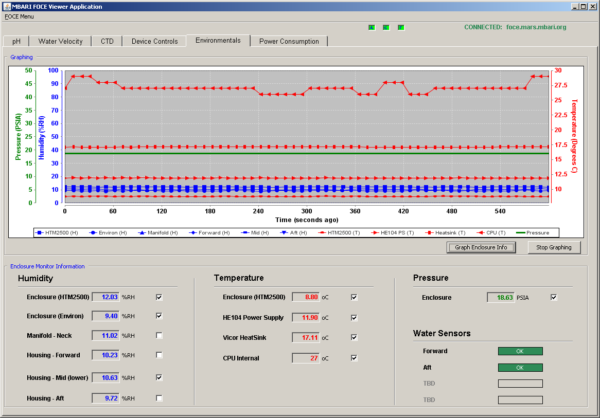Viewport: 600px width, 418px height.
Task: Click the Environ (H) legend marker
Action: coord(93,232)
